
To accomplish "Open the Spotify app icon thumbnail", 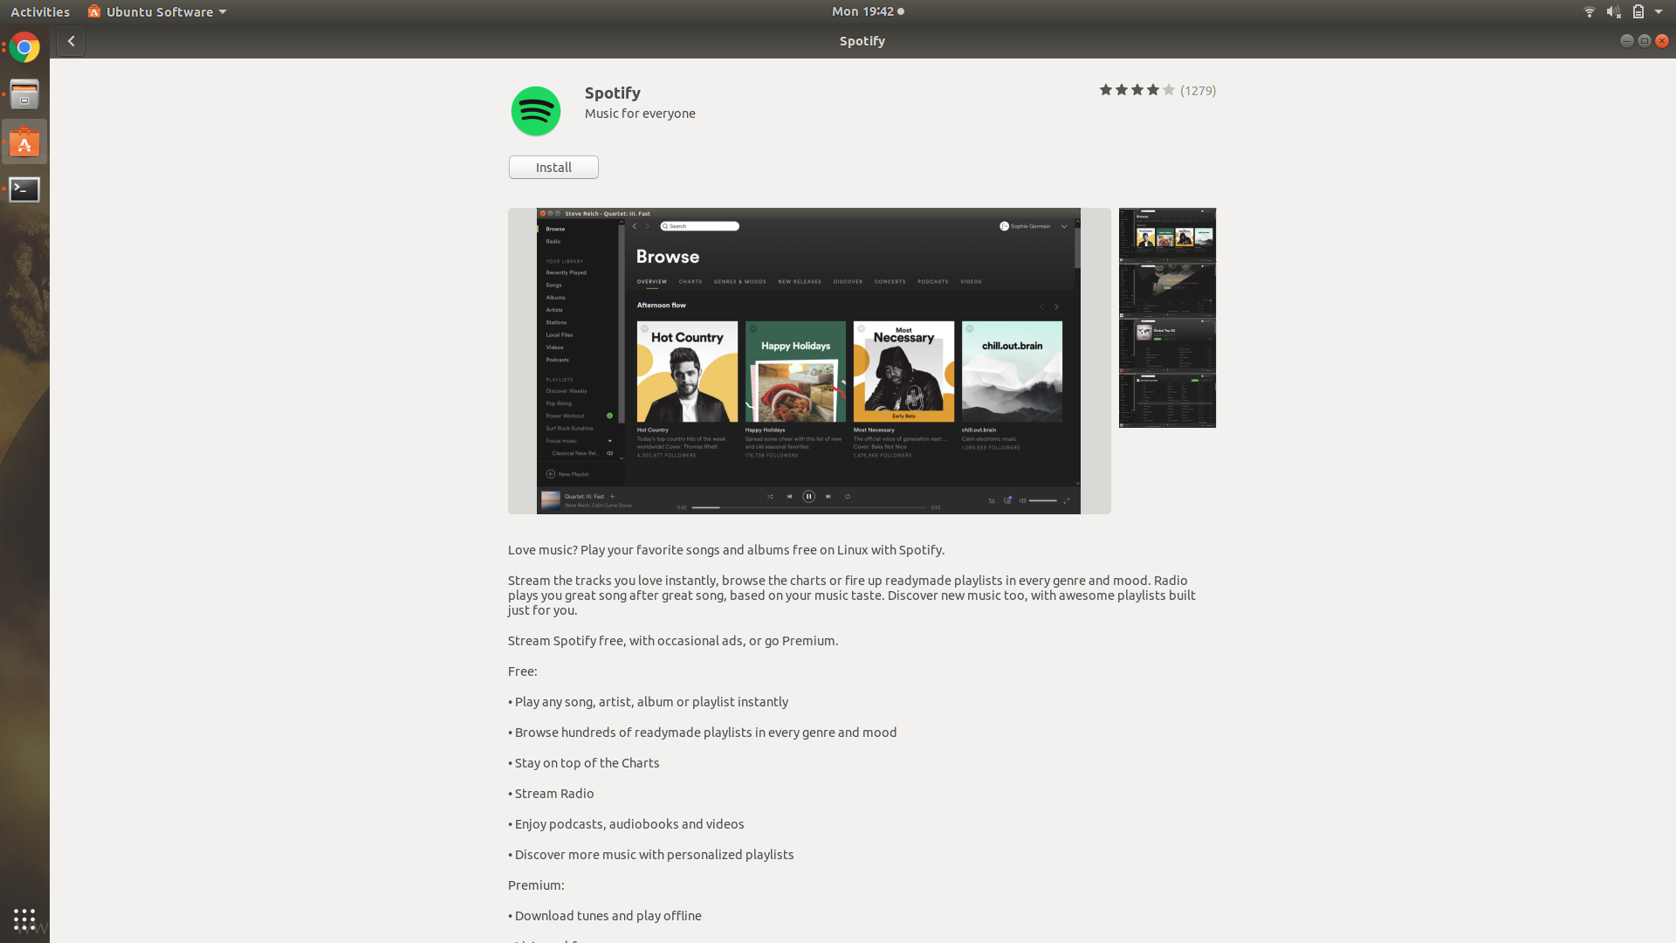I will tap(535, 111).
